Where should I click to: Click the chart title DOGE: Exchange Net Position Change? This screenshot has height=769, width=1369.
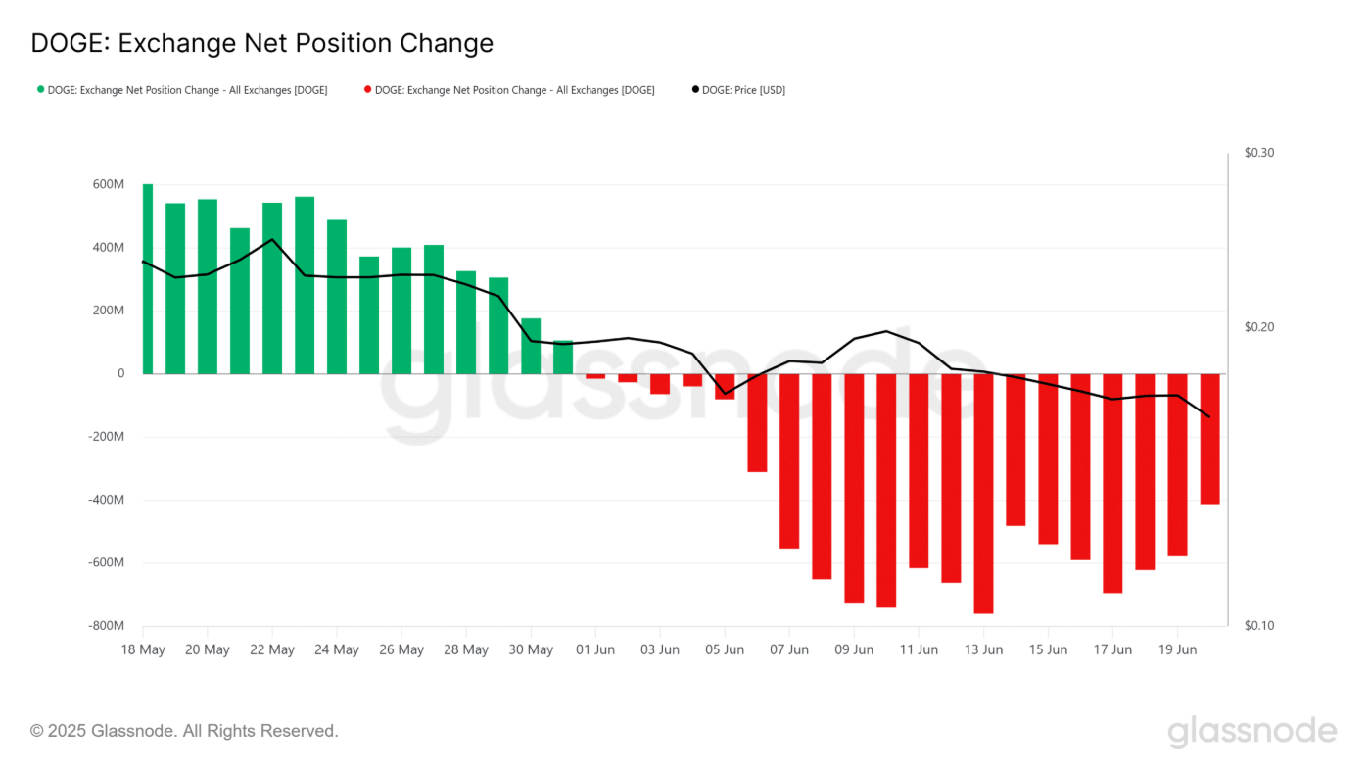click(x=261, y=43)
